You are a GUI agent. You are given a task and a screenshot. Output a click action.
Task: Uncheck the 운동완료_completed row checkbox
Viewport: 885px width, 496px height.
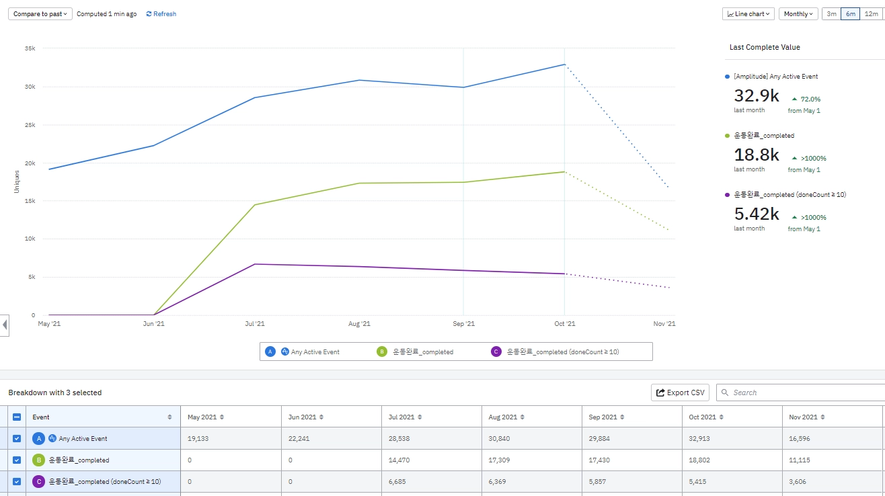point(17,460)
